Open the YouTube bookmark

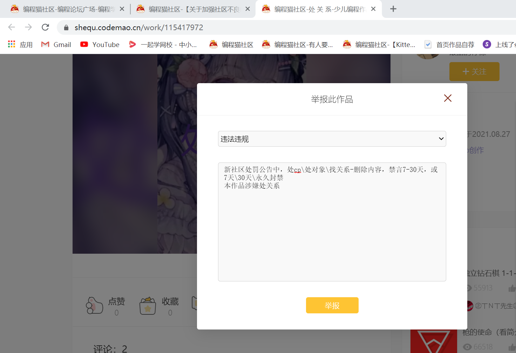(x=100, y=45)
